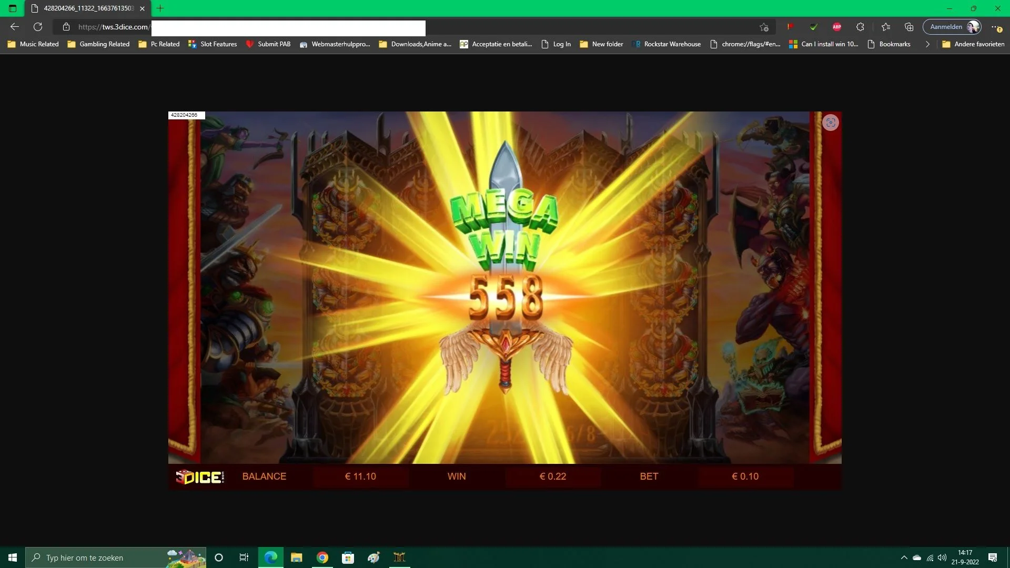Screen dimensions: 1010x568
Task: Open the Downloads,Anime bookmarks folder
Action: pyautogui.click(x=415, y=44)
